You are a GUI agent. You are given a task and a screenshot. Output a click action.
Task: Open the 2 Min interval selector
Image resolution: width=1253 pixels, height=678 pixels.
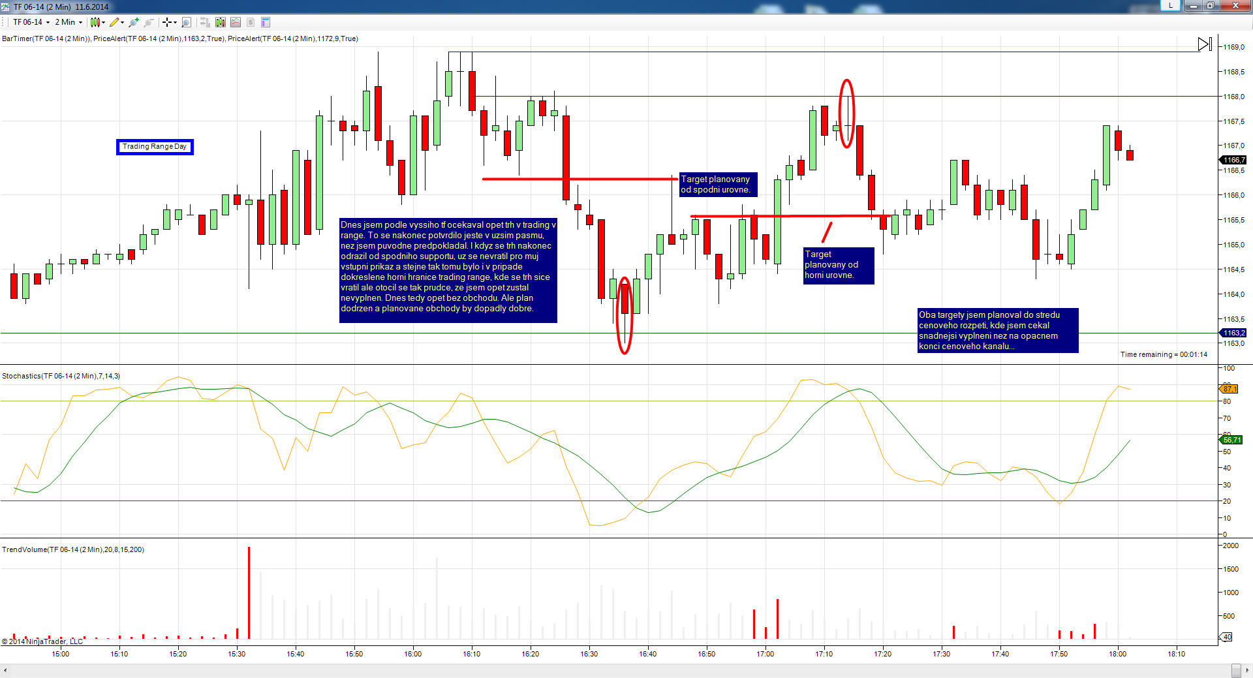[x=69, y=22]
